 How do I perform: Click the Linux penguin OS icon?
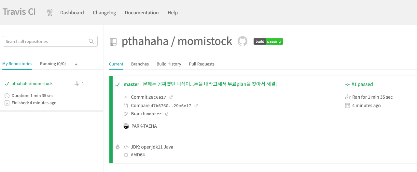(x=118, y=147)
